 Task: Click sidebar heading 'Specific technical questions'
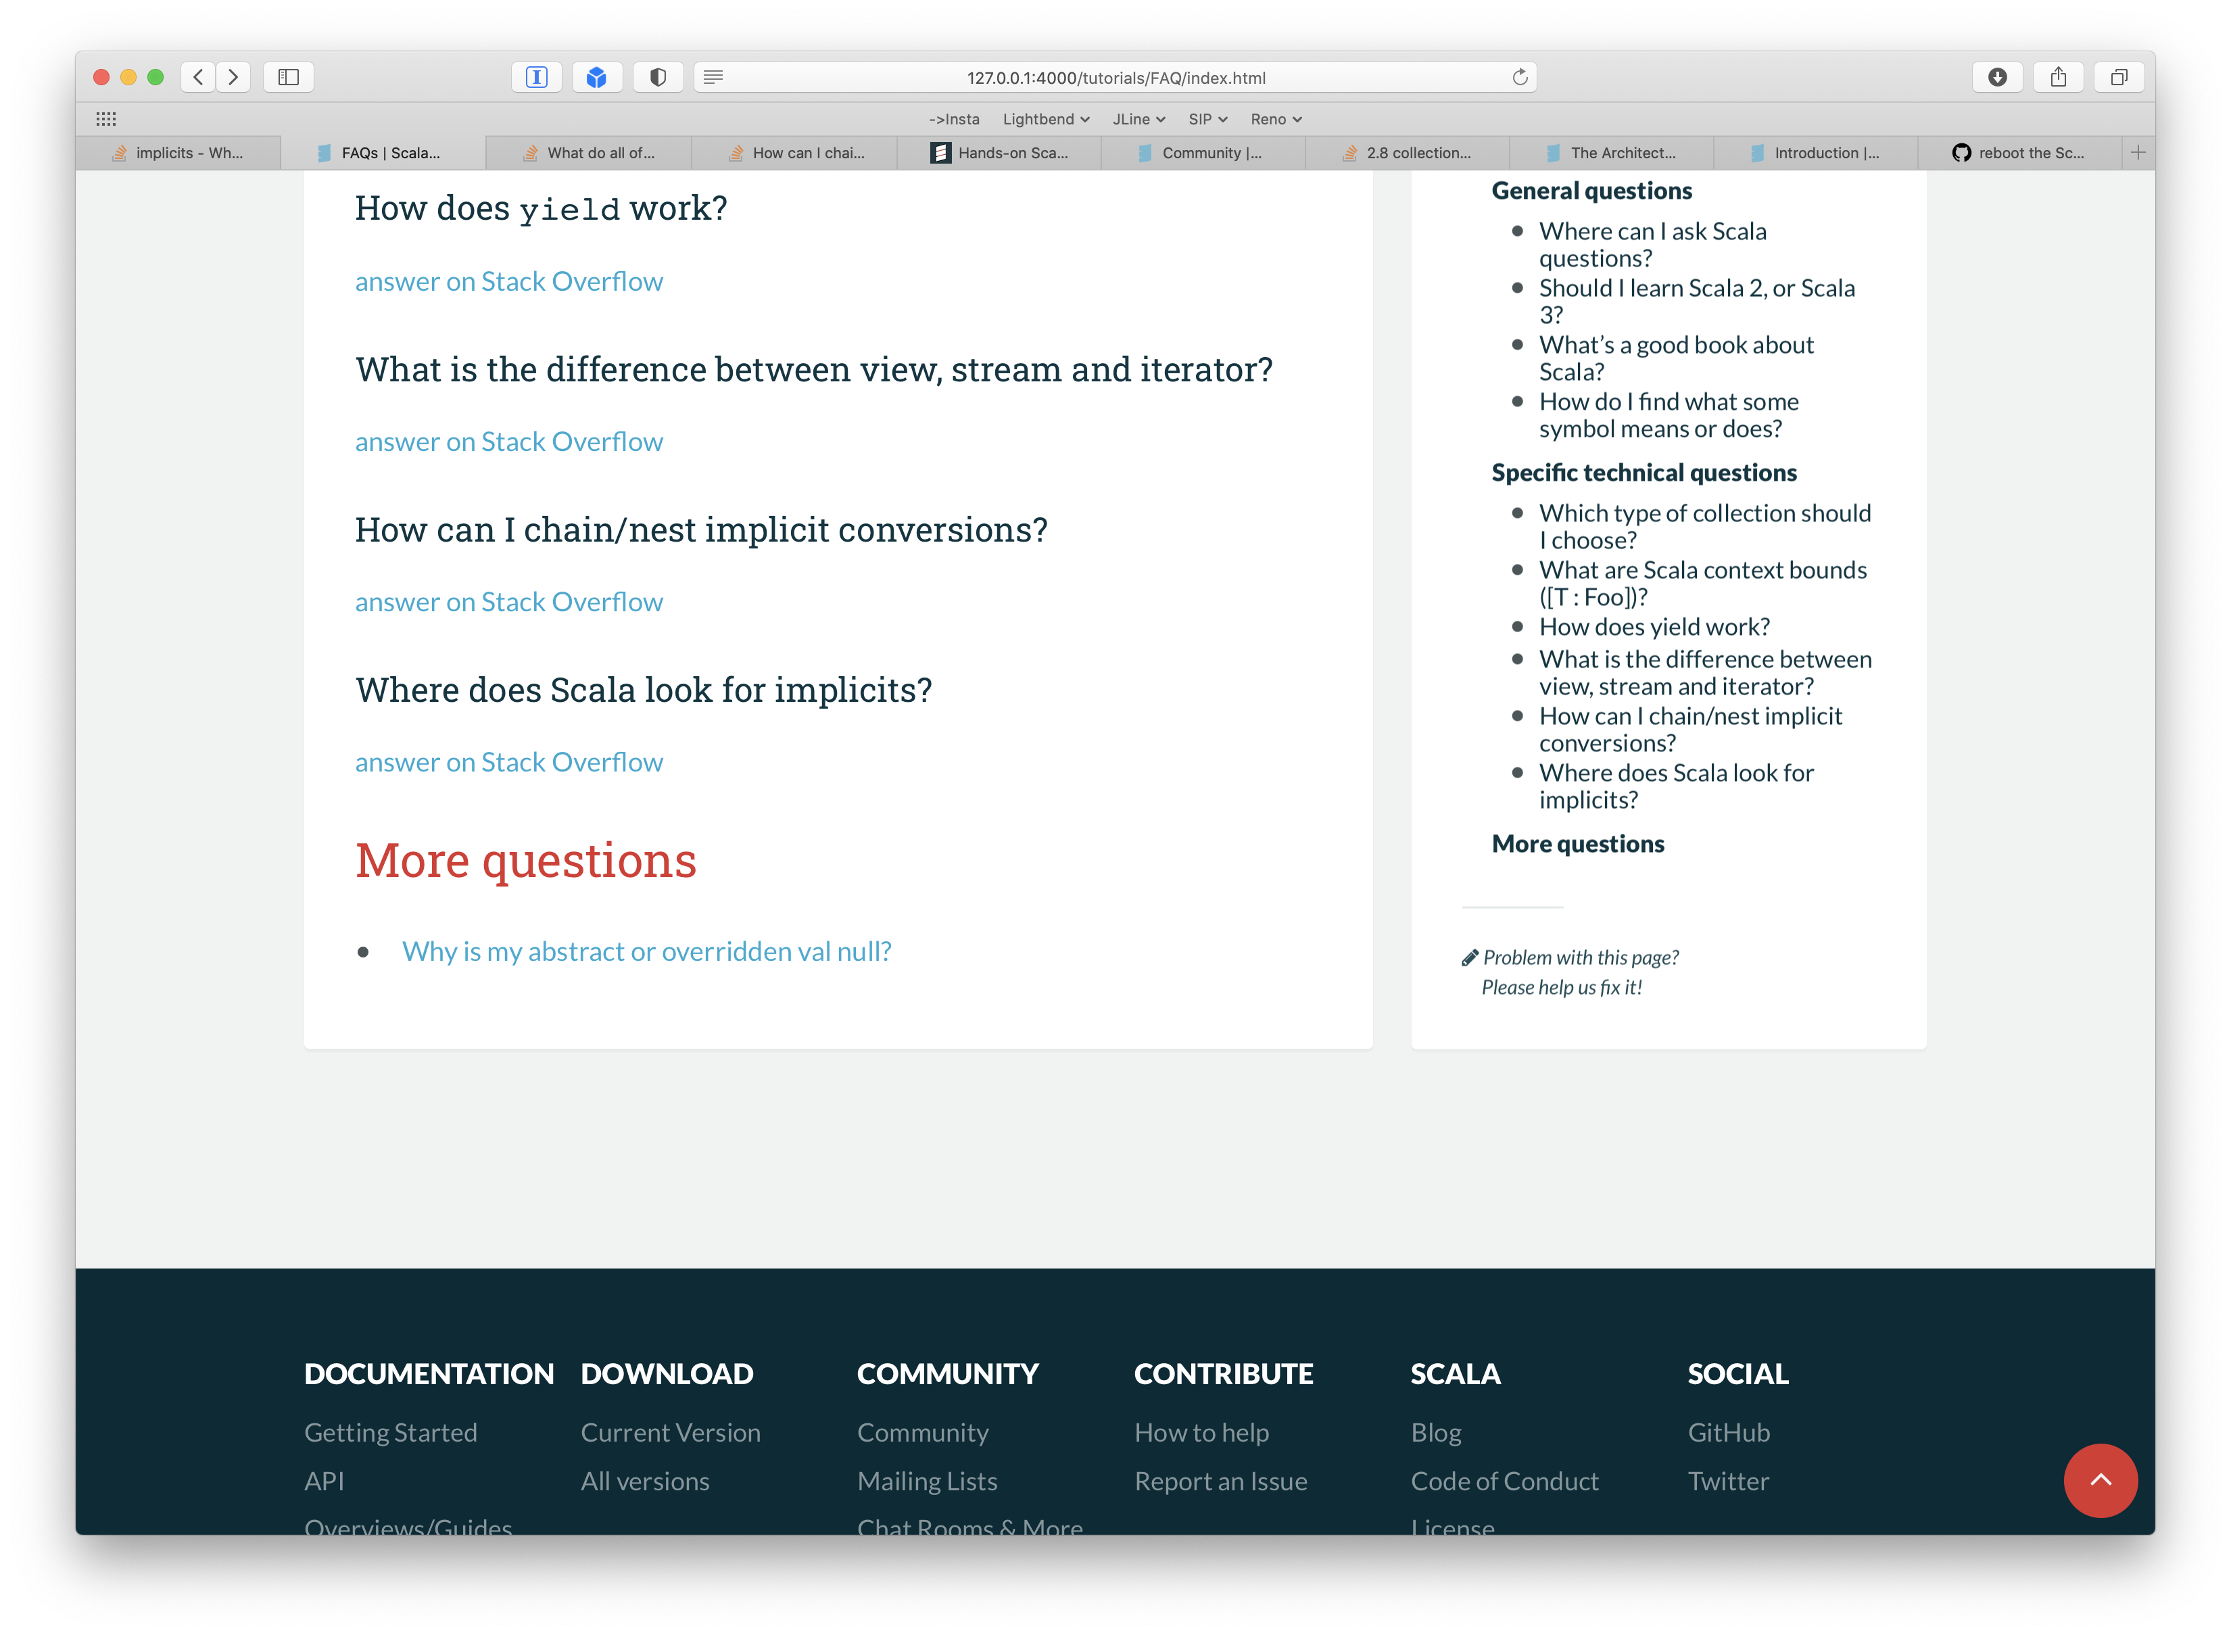(x=1644, y=472)
